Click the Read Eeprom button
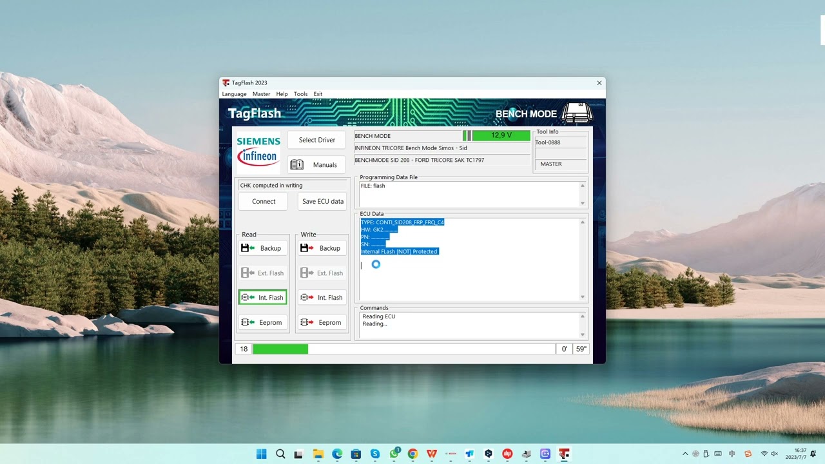 point(262,322)
